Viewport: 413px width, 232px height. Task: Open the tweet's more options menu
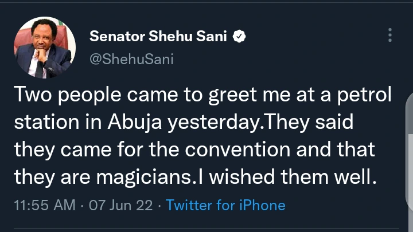tap(390, 36)
